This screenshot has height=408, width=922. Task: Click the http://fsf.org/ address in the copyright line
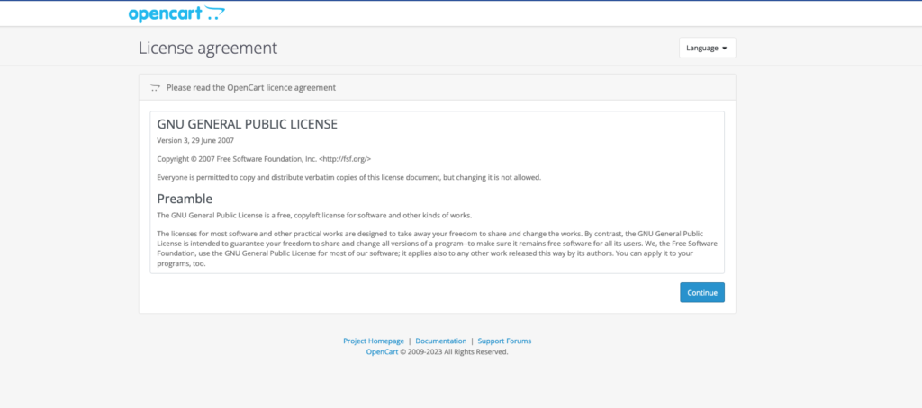345,159
